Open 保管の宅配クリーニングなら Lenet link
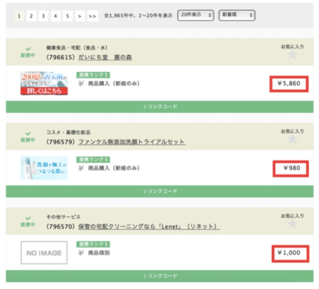The width and height of the screenshot is (319, 289). (149, 226)
